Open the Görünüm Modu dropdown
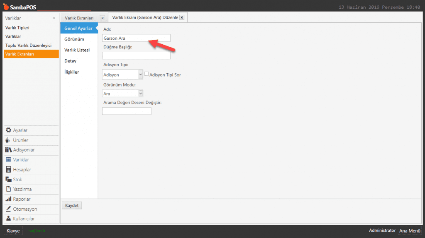Image resolution: width=425 pixels, height=238 pixels. click(x=141, y=94)
